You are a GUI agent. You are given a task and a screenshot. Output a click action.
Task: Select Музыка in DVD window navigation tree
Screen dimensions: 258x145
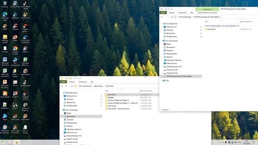point(169,57)
